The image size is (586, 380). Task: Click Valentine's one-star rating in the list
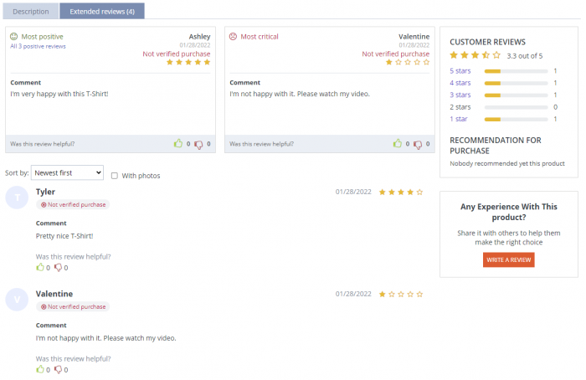tap(401, 294)
